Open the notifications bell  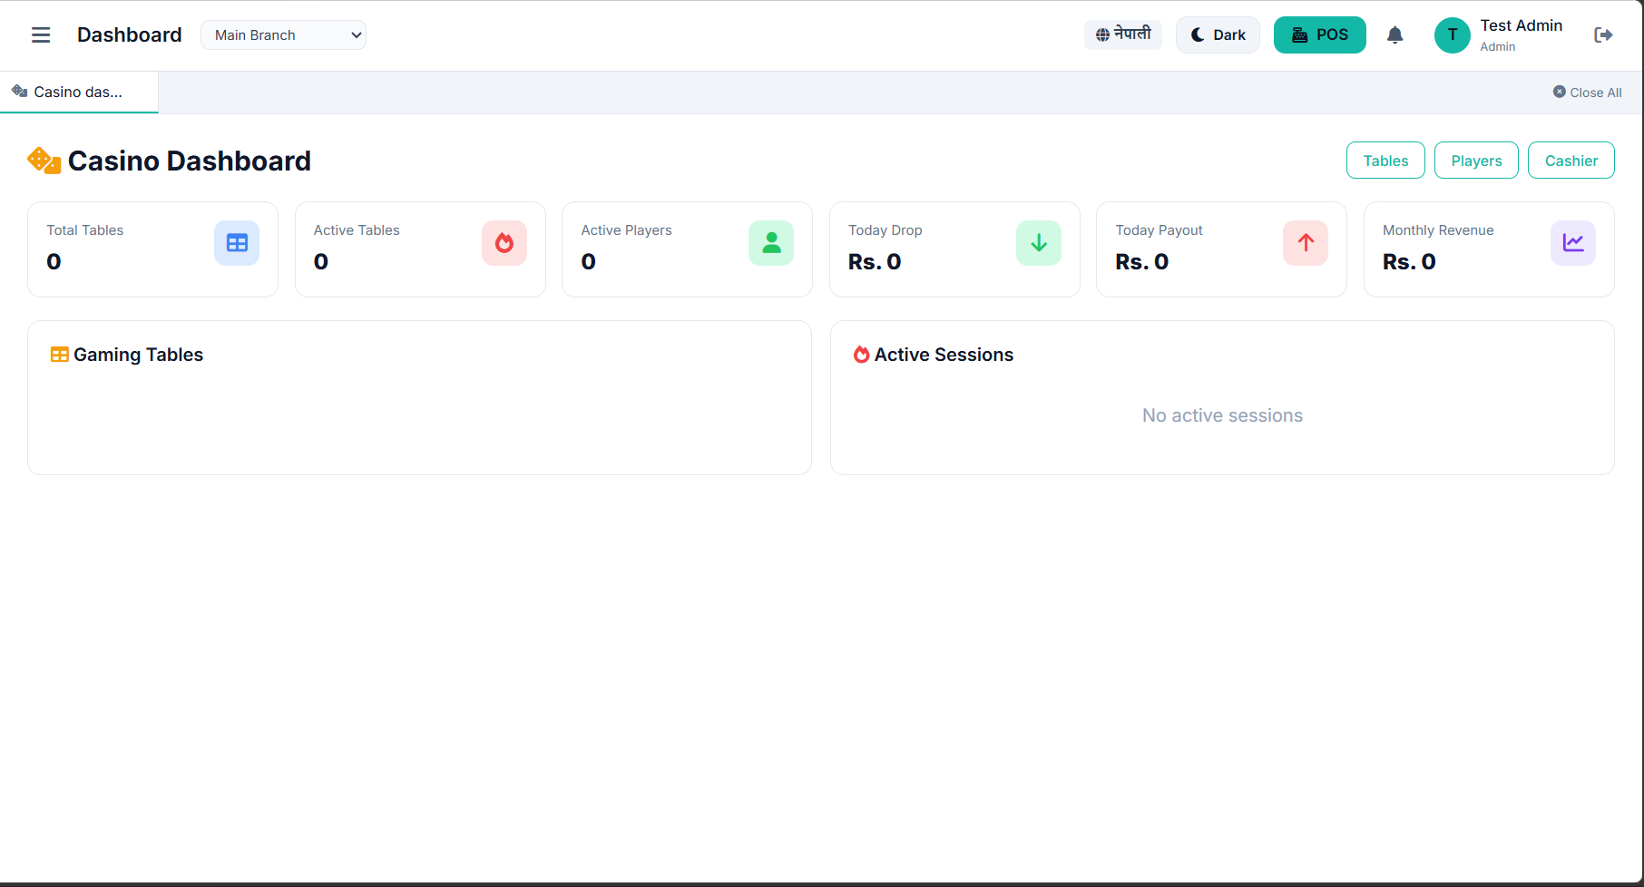(1395, 35)
